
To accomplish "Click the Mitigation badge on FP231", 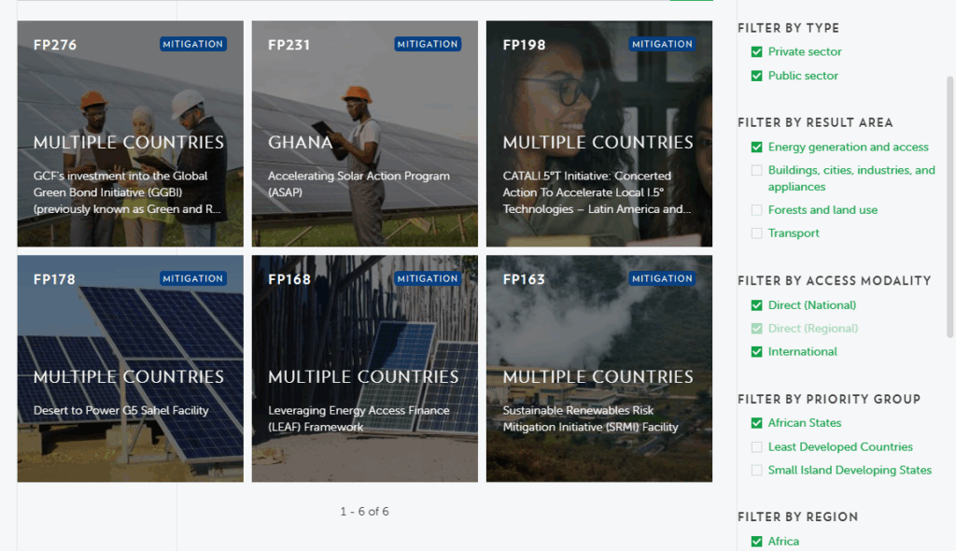I will tap(428, 44).
